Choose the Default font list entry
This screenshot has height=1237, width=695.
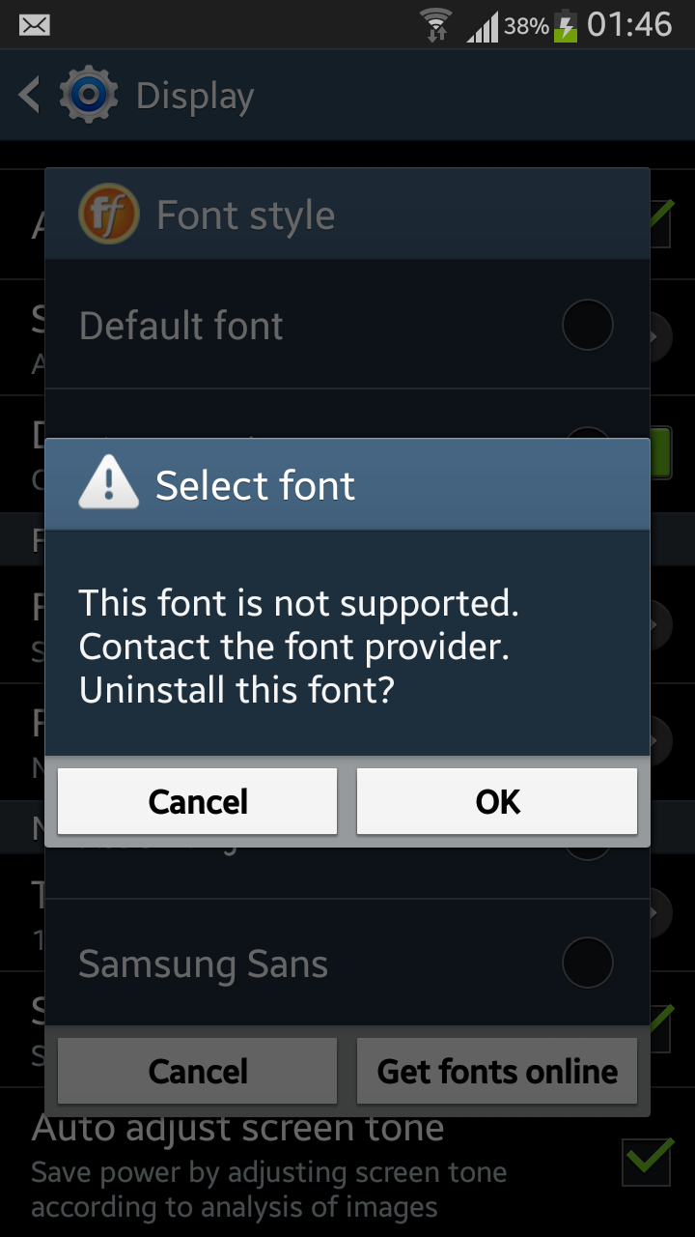[347, 325]
